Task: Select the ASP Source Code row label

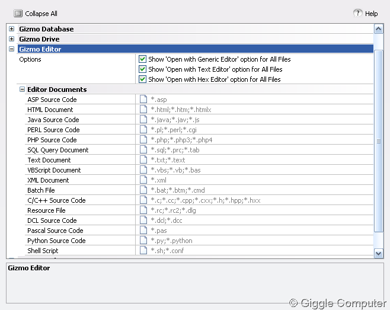Action: 52,100
